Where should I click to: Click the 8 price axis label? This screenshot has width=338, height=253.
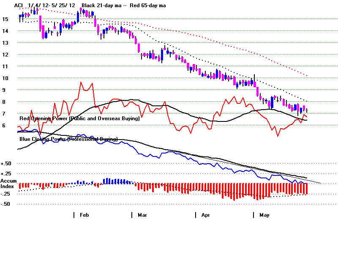pyautogui.click(x=4, y=102)
